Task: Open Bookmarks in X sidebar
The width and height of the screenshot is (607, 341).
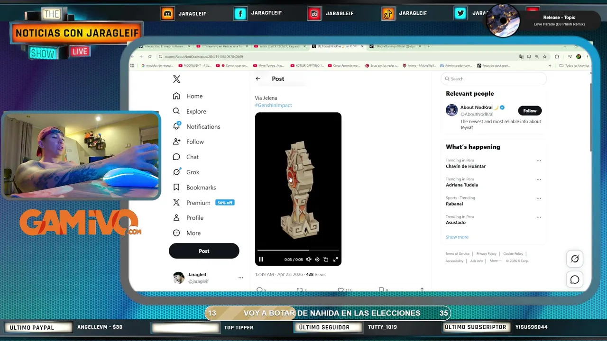Action: pos(194,188)
